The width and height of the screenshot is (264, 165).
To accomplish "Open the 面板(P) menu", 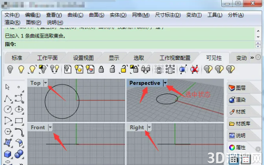I will click(33, 22).
